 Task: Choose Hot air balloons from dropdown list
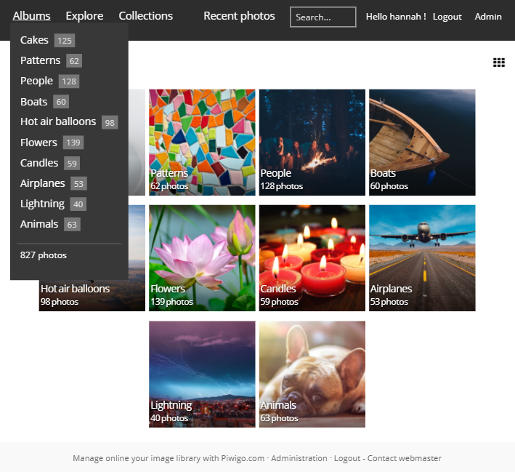tap(58, 121)
